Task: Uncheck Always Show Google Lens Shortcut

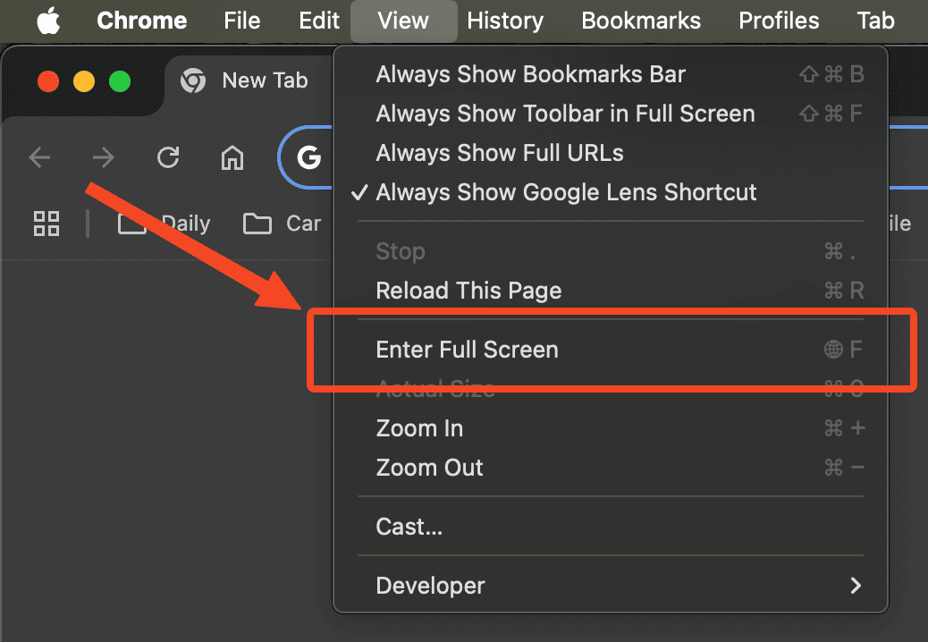Action: pyautogui.click(x=611, y=192)
